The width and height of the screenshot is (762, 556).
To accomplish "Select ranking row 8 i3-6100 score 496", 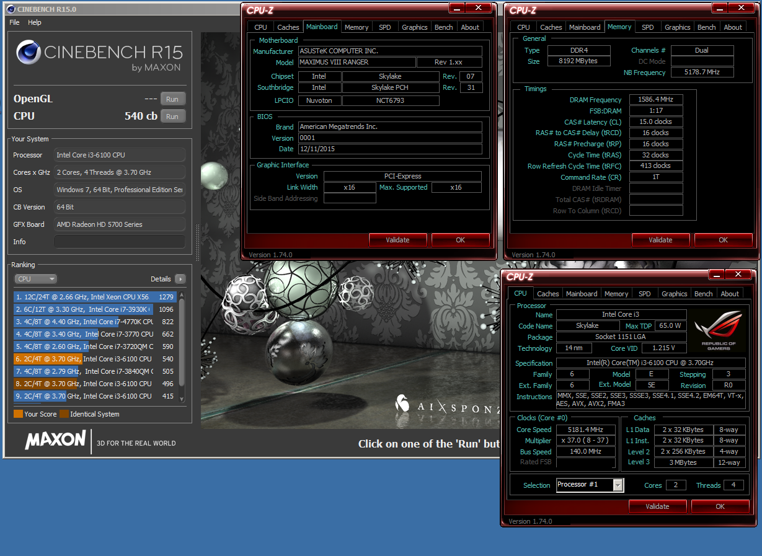I will [x=95, y=384].
